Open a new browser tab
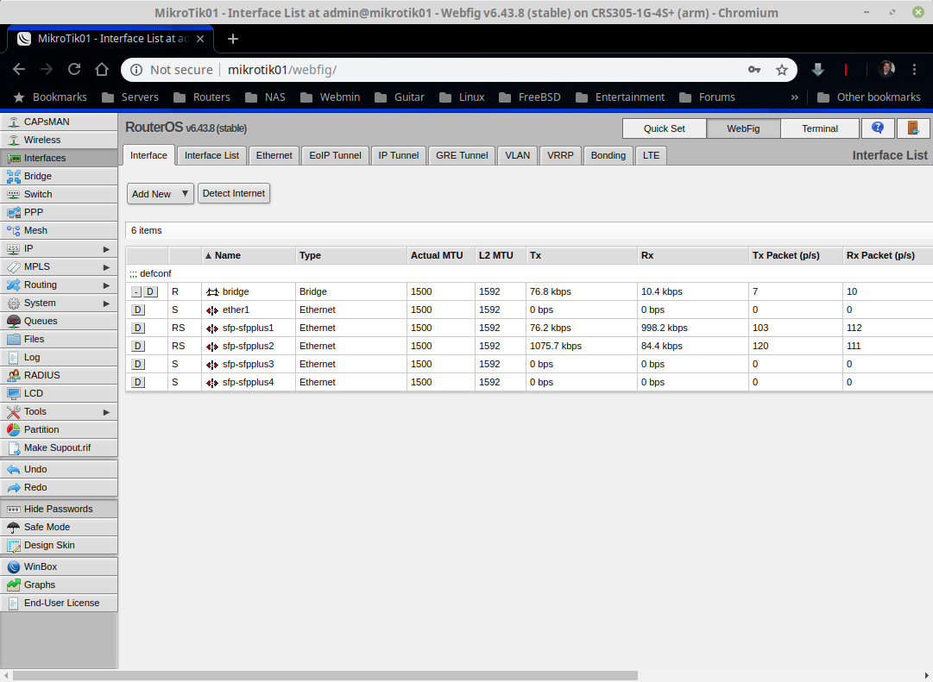933x682 pixels. click(233, 39)
